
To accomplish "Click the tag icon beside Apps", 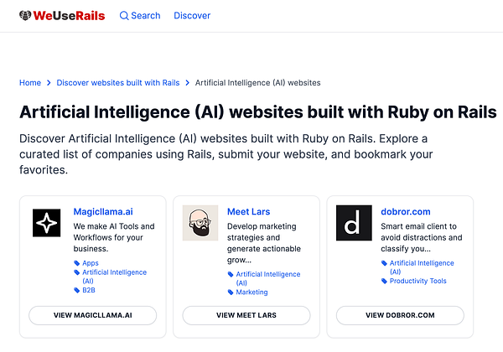I will tap(76, 263).
